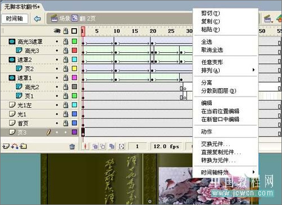The width and height of the screenshot is (282, 205).
Task: Unlock the 遮罩1 layer
Action: point(66,78)
